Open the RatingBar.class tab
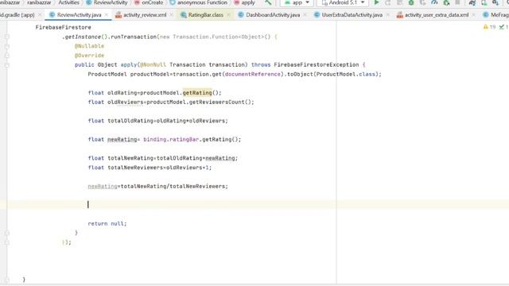This screenshot has height=286, width=509. 205,15
